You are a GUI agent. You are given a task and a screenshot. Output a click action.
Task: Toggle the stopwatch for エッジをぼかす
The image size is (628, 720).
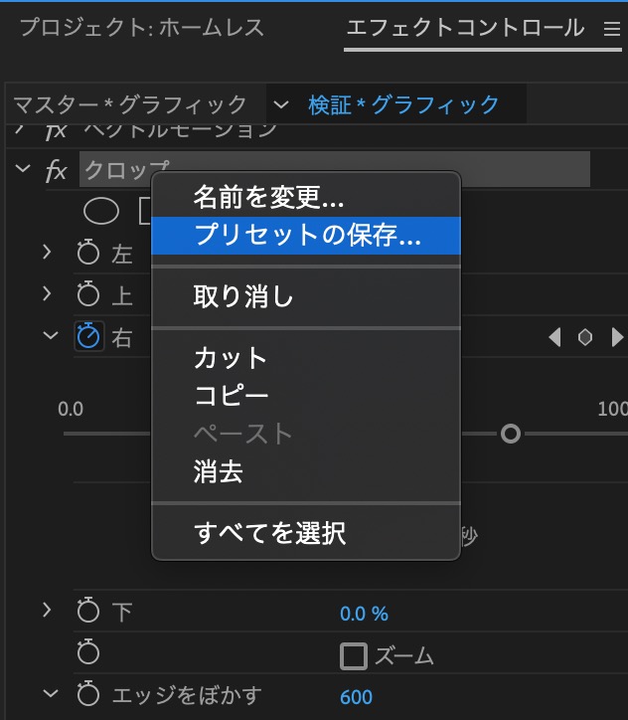tap(89, 695)
